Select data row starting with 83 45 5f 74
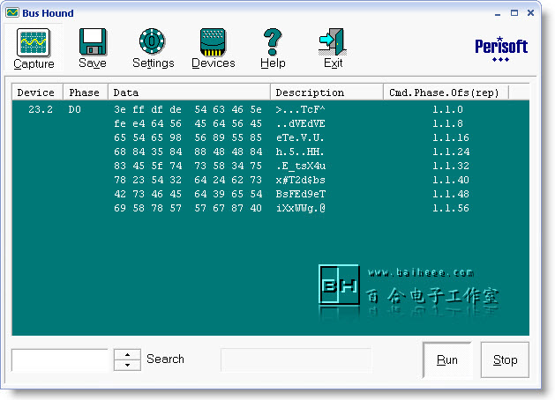This screenshot has width=555, height=400. [x=188, y=166]
